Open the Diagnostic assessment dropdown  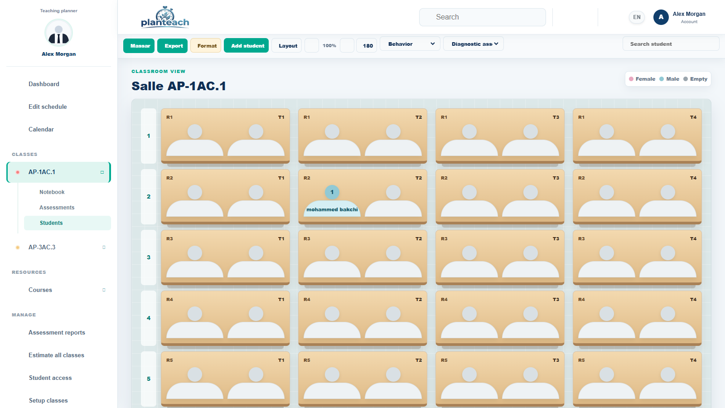(474, 44)
